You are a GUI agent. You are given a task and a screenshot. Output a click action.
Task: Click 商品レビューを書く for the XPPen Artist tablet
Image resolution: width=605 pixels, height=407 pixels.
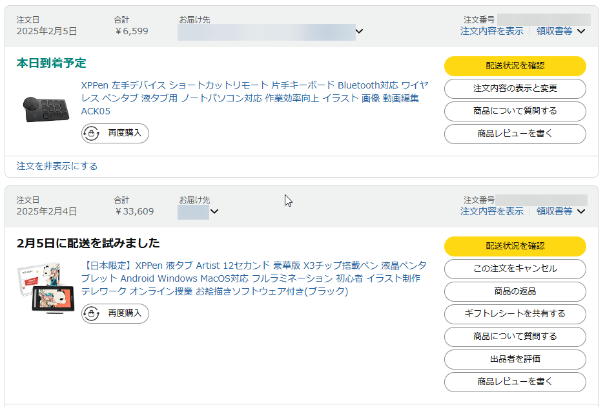[515, 382]
